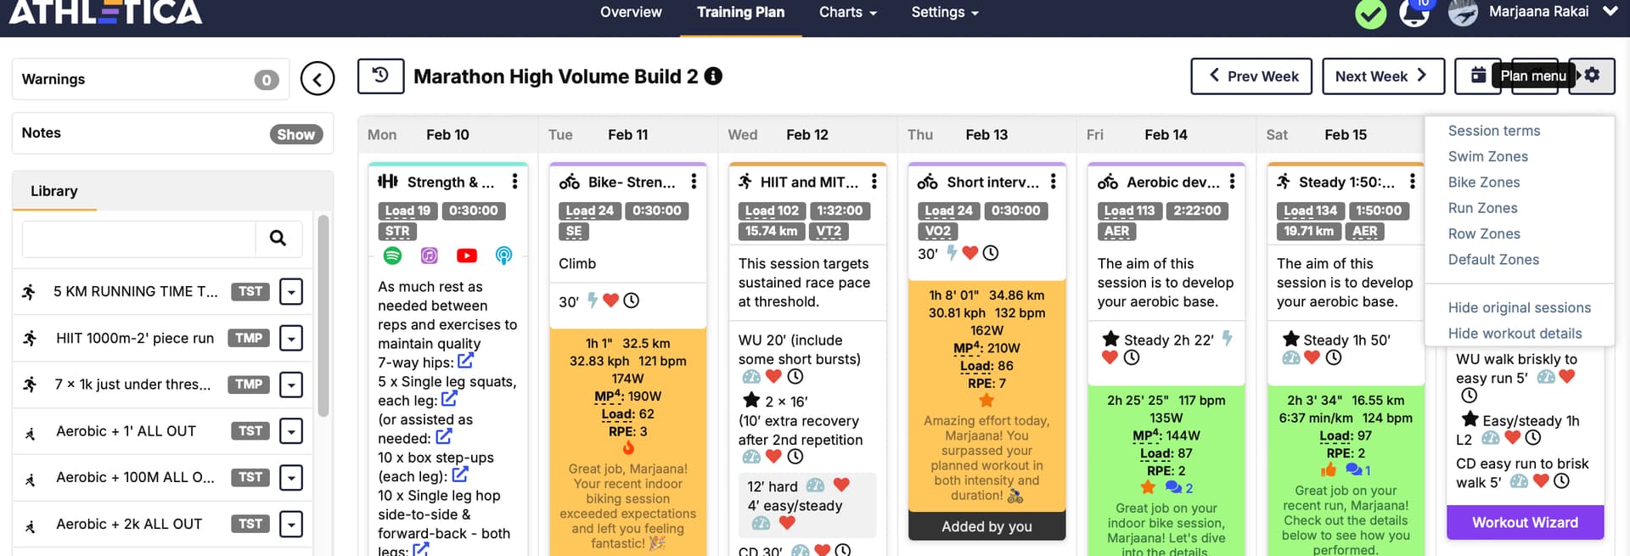Click the plan history icon button

pos(380,76)
